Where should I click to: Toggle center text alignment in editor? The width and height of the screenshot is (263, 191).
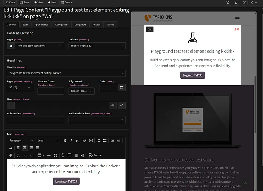24,148
